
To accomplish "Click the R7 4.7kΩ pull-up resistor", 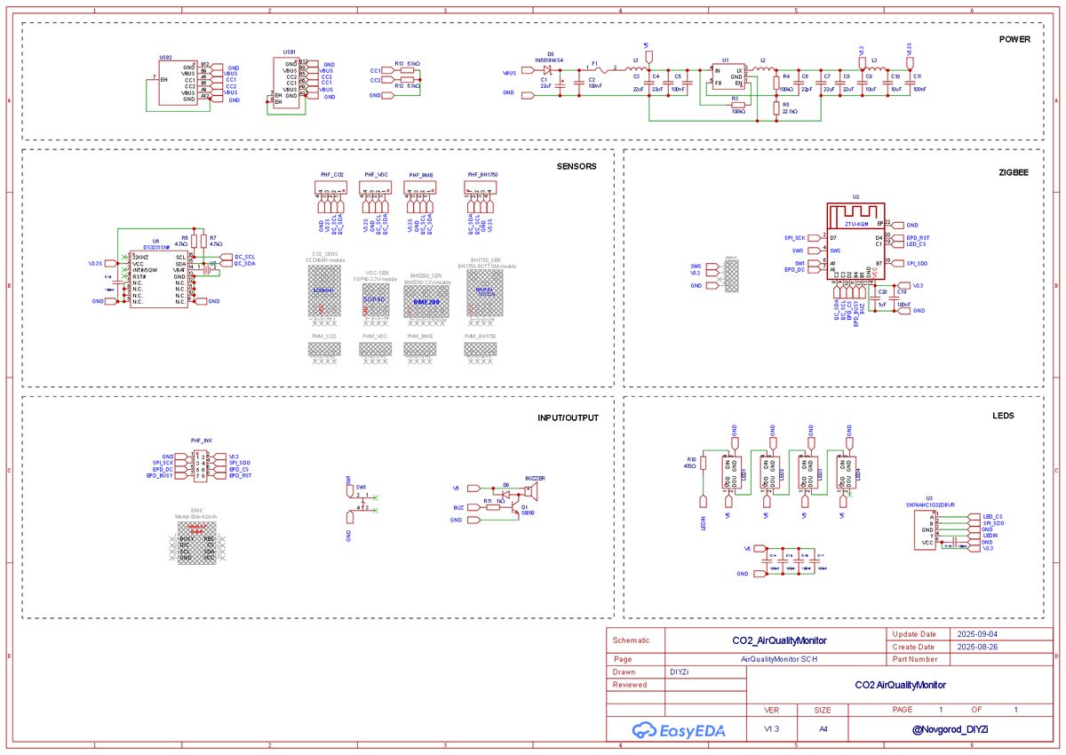I will [204, 242].
